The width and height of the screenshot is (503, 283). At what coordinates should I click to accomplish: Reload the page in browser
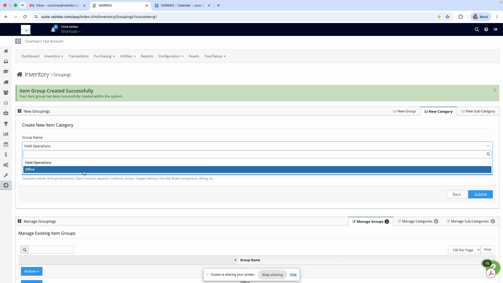pos(25,17)
